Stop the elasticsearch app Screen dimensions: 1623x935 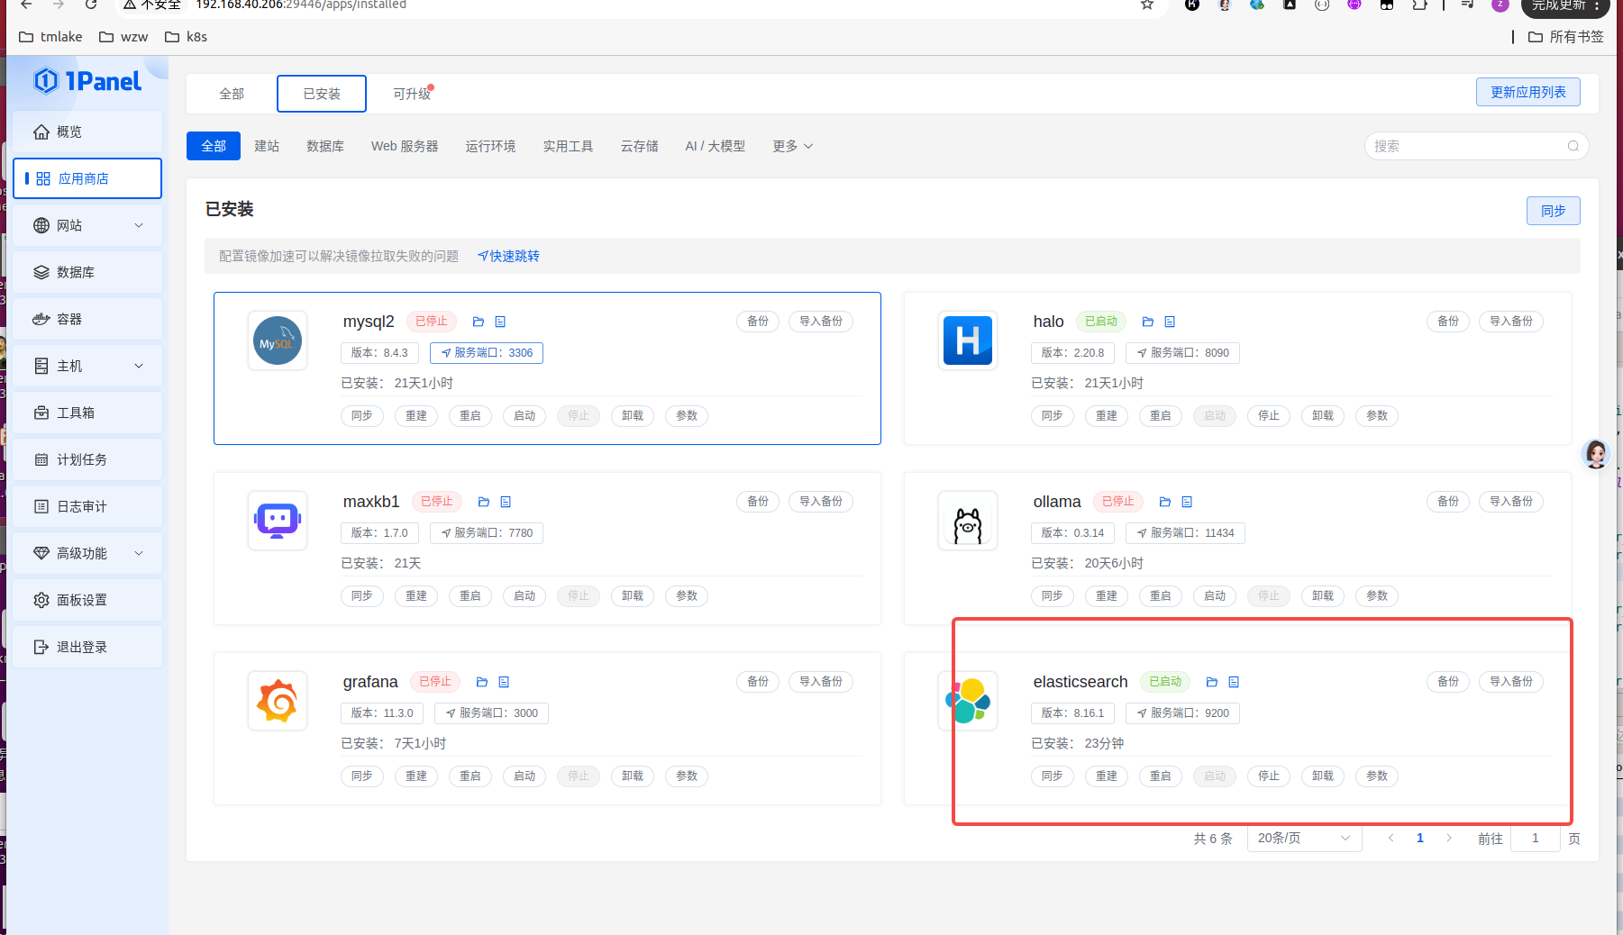pos(1268,776)
